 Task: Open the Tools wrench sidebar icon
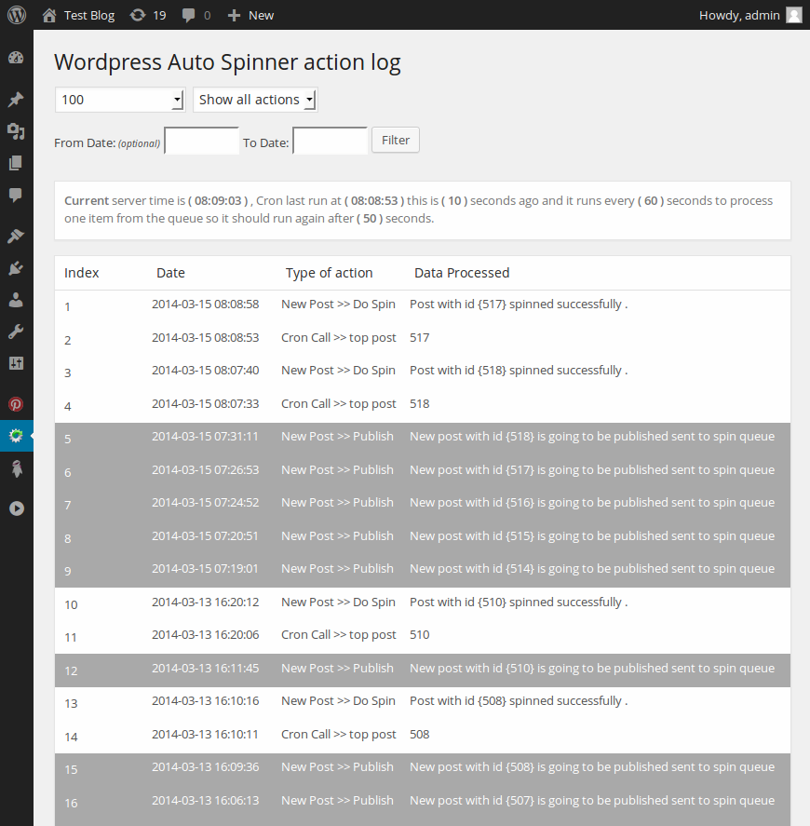16,332
